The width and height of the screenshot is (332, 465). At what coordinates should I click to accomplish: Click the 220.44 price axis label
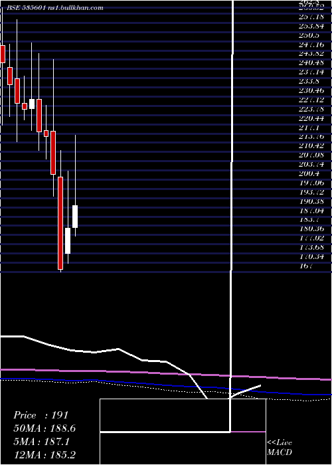[311, 118]
